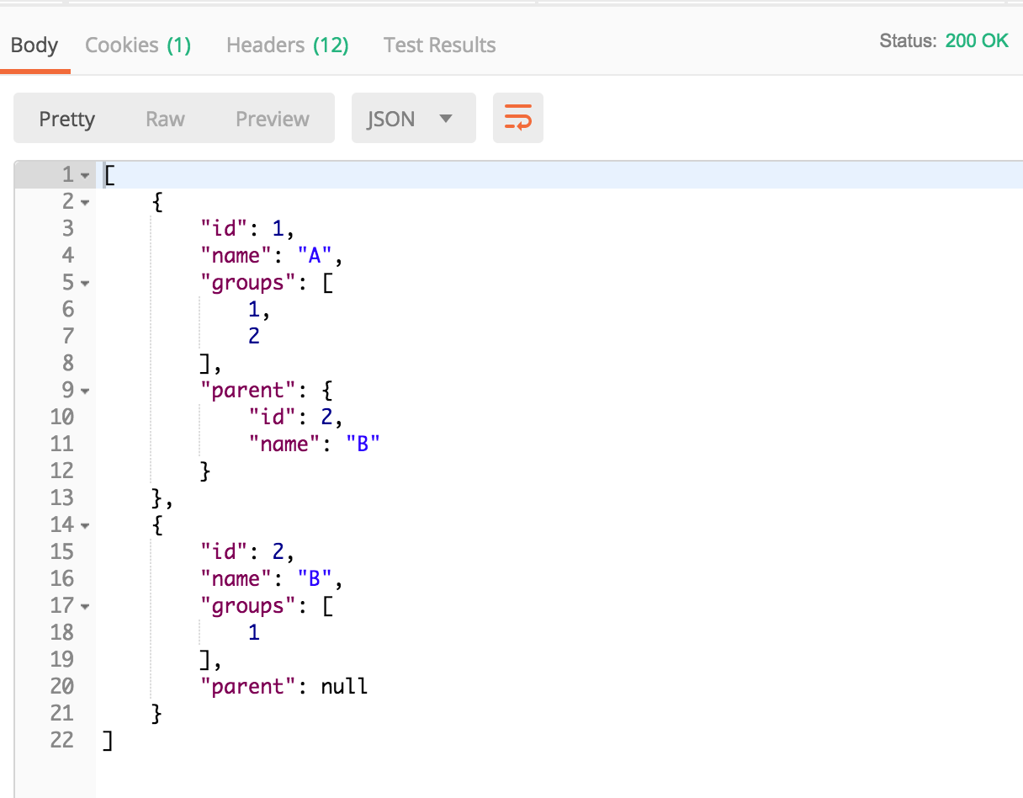This screenshot has height=798, width=1023.
Task: Click the 200 OK status text
Action: coord(976,40)
